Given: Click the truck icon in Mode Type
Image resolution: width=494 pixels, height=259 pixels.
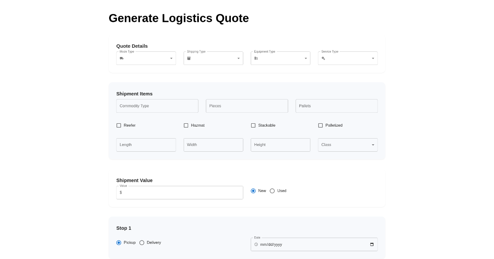Looking at the screenshot, I should (121, 58).
